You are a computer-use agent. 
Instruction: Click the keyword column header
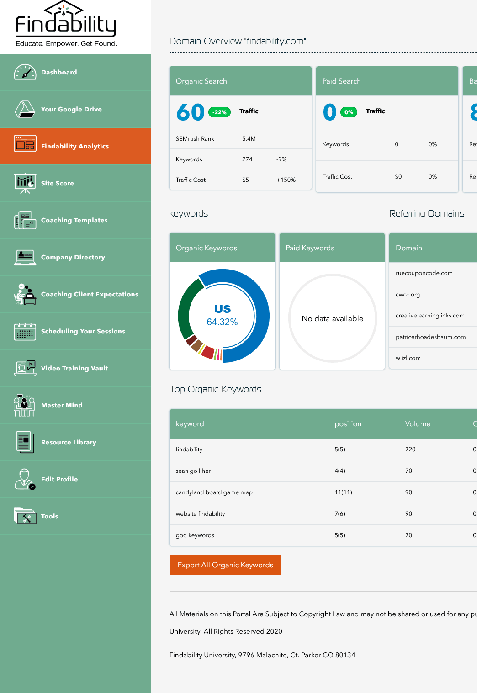(190, 424)
